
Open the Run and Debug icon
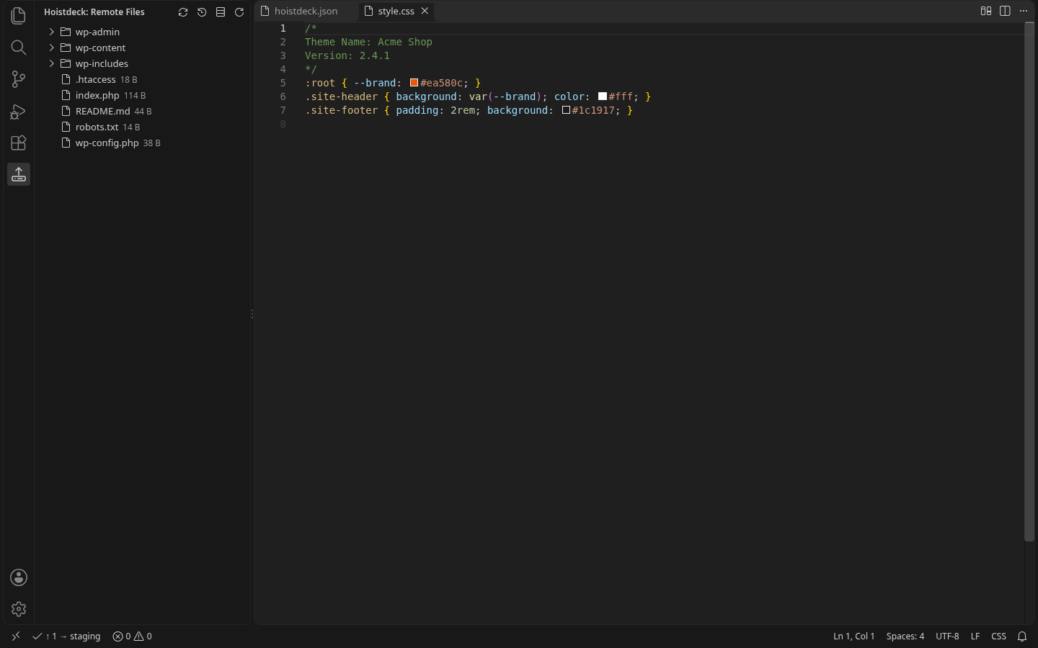click(x=19, y=111)
